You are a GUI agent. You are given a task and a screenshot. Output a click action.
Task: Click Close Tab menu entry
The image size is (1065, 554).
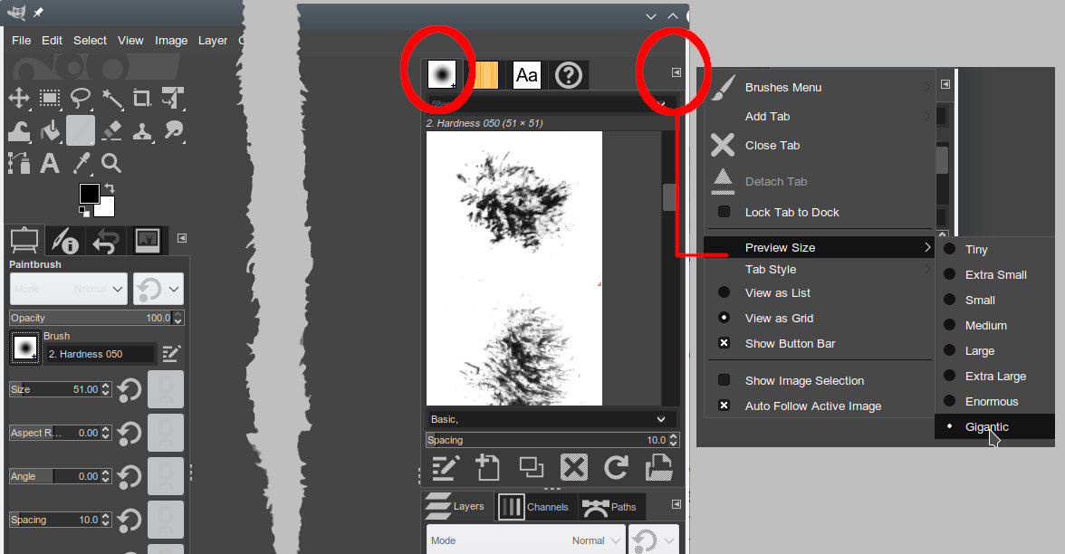819,145
